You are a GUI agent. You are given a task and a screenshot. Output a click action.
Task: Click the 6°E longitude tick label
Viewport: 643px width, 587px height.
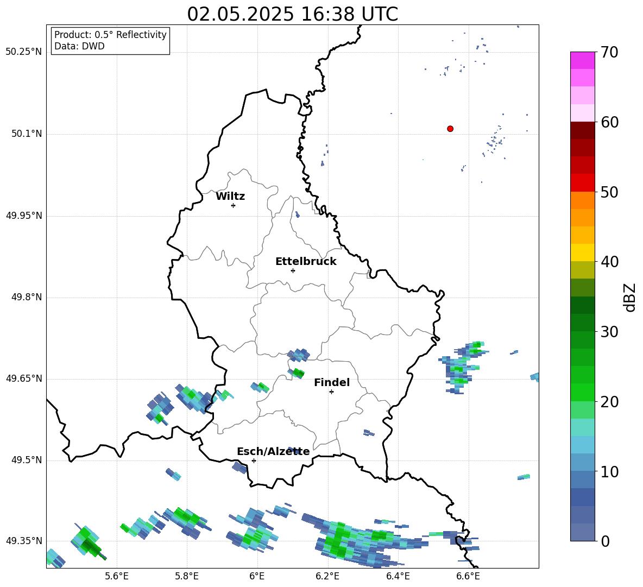(x=257, y=576)
